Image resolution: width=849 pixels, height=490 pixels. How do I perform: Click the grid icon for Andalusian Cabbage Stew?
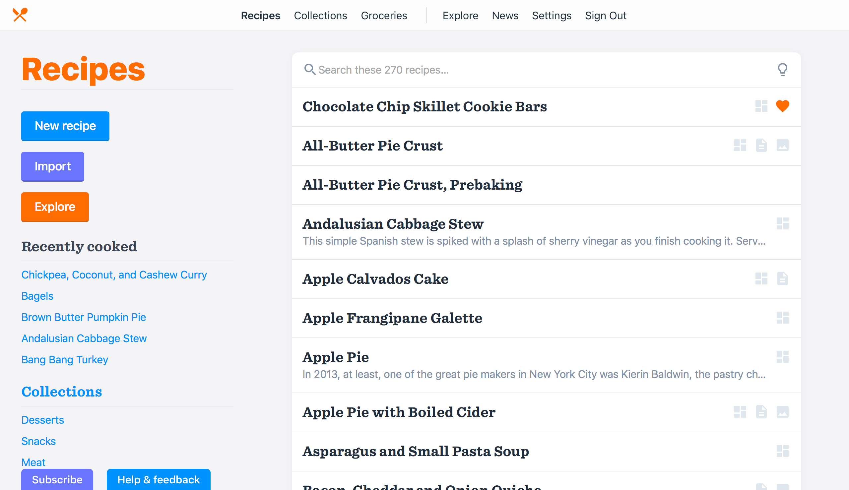782,223
